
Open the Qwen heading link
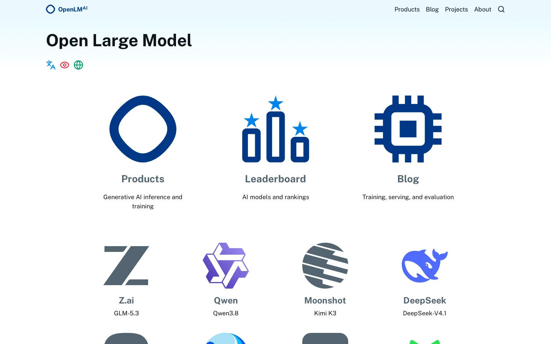226,300
